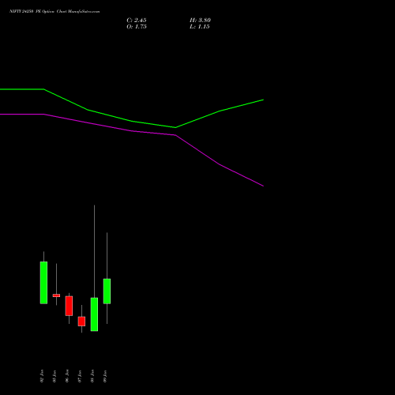
Task: Select the low value L: 1.15
Action: pos(200,27)
